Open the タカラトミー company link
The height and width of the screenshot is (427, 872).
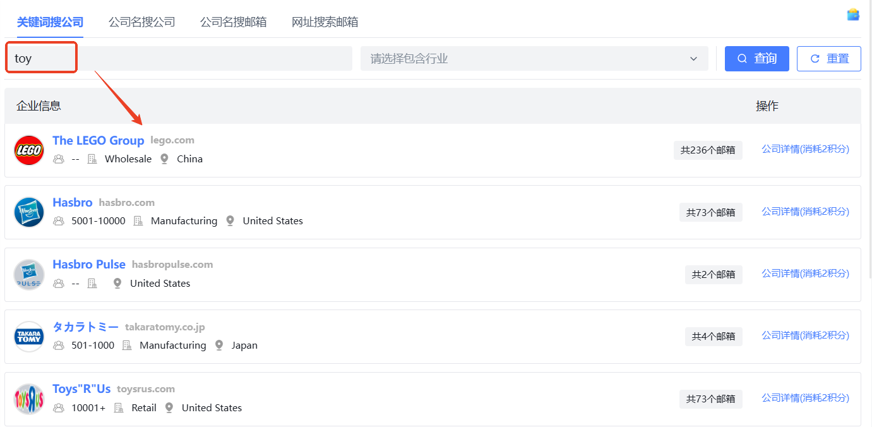85,327
